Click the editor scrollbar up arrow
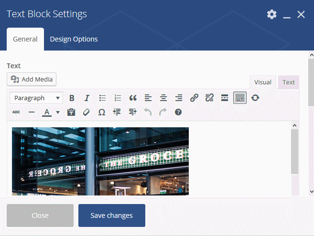 (x=294, y=125)
